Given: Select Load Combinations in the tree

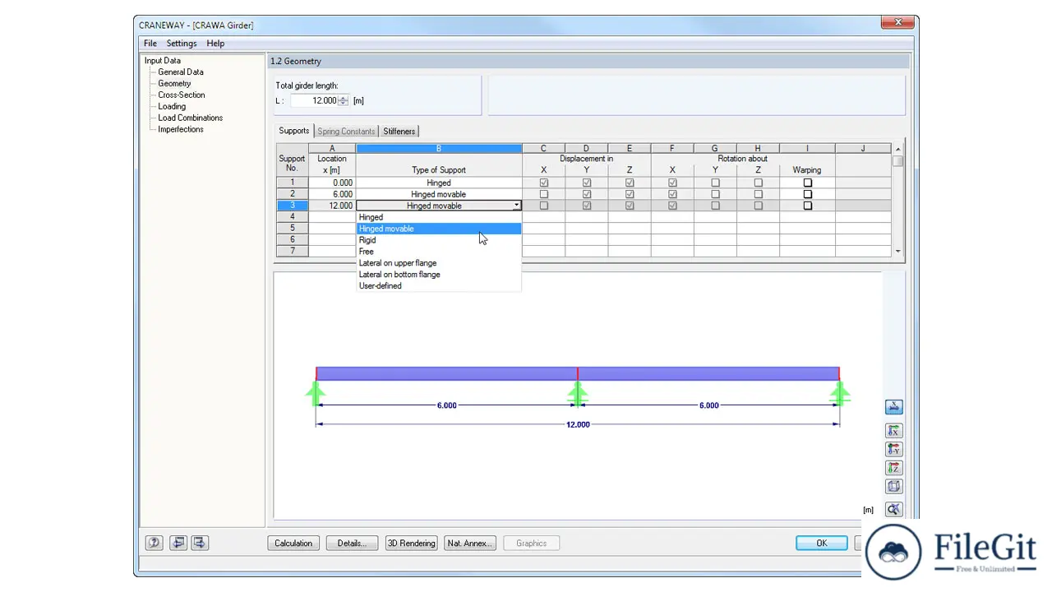Looking at the screenshot, I should click(x=190, y=118).
